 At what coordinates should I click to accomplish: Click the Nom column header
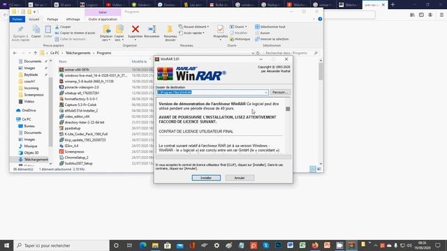pyautogui.click(x=63, y=61)
